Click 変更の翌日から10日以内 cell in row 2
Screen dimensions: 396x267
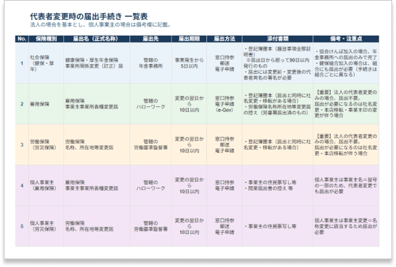tap(189, 104)
